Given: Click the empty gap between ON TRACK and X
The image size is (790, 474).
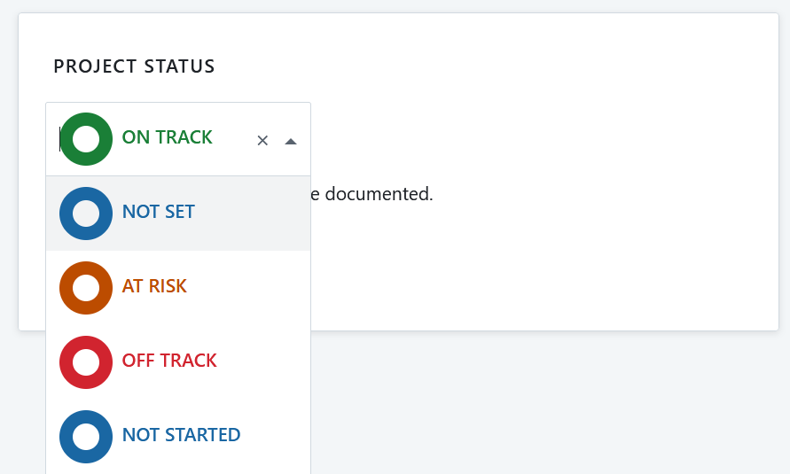Looking at the screenshot, I should (234, 139).
